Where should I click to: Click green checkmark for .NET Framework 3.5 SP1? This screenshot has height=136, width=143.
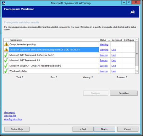point(6,55)
